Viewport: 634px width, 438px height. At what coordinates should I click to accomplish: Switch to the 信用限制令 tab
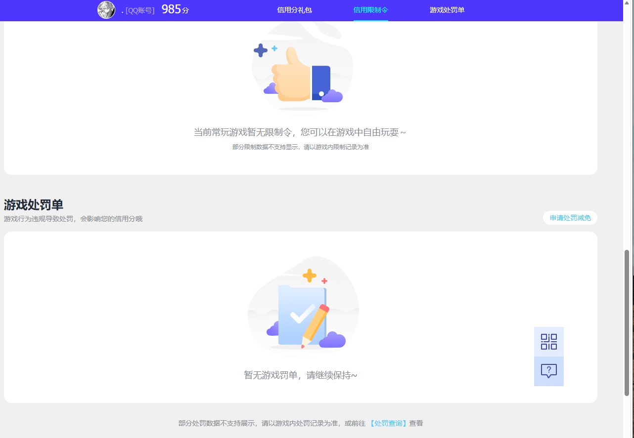(x=371, y=10)
